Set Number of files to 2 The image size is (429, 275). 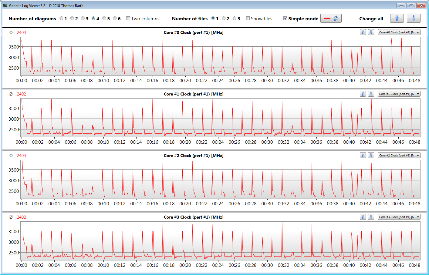pyautogui.click(x=224, y=18)
